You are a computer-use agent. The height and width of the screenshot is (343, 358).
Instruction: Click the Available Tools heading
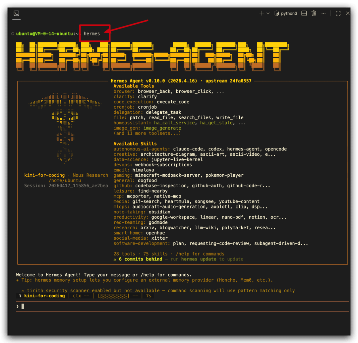point(134,86)
